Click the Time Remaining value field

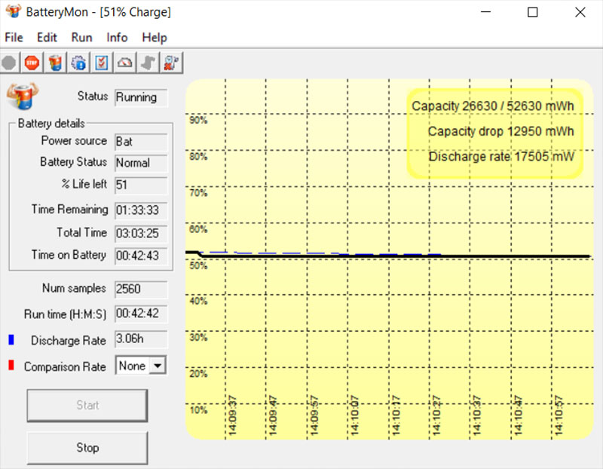(x=141, y=210)
